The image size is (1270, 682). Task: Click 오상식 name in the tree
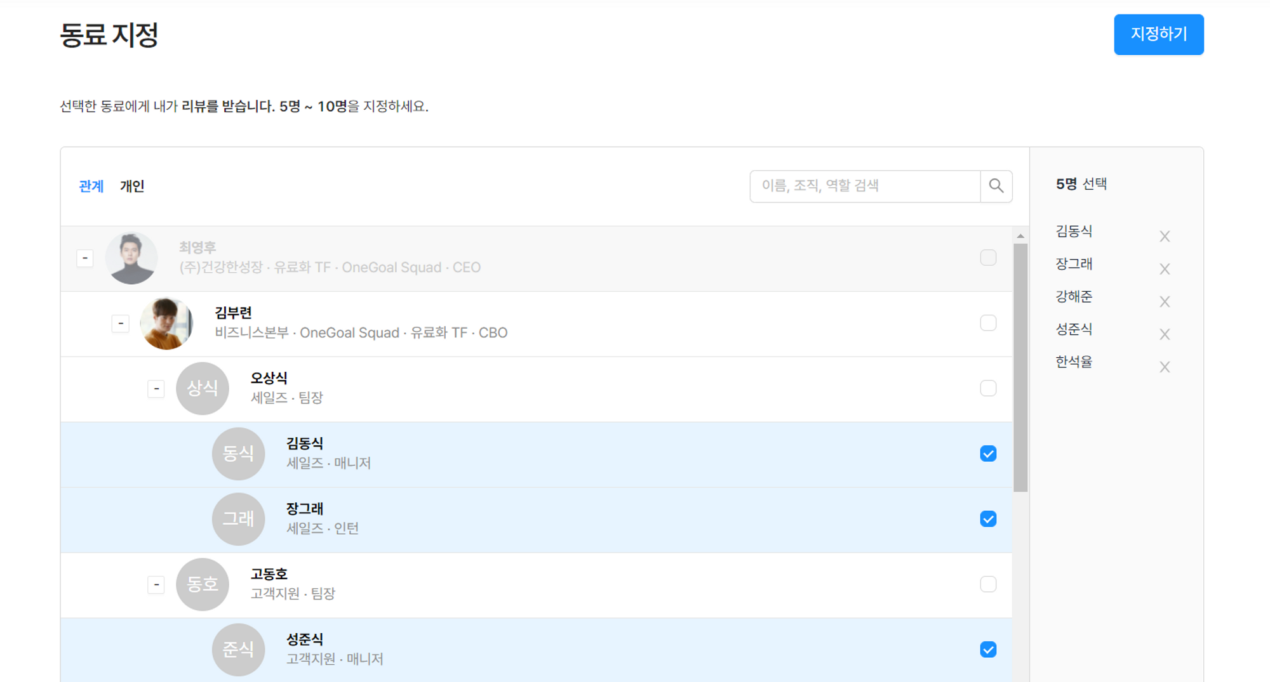pyautogui.click(x=269, y=378)
